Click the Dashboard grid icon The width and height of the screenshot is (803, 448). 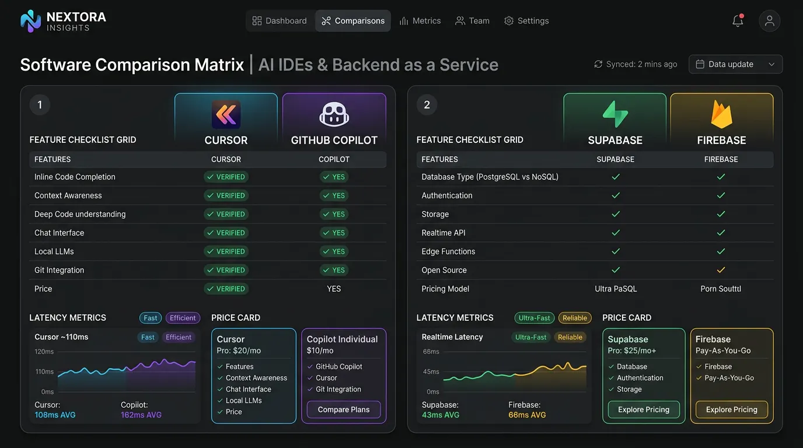point(257,20)
